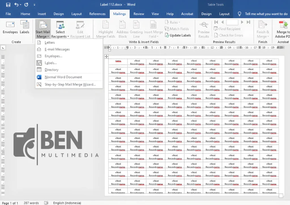
Task: Add a Greeting Line
Action: pyautogui.click(x=136, y=28)
